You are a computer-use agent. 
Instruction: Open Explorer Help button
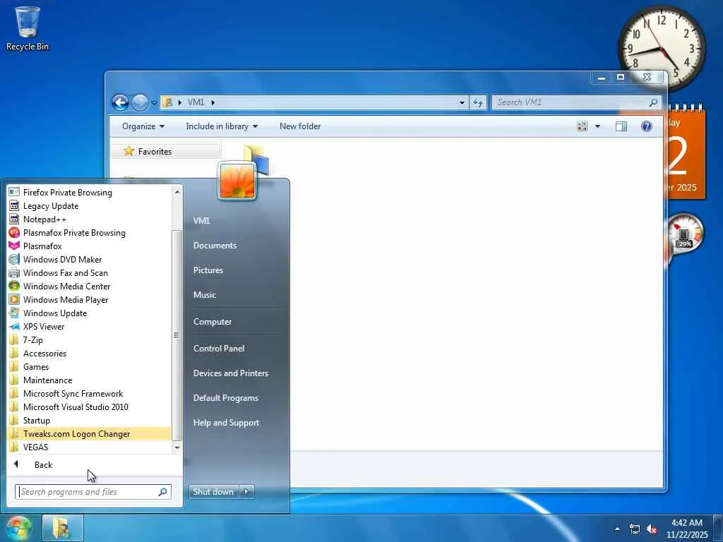coord(647,126)
